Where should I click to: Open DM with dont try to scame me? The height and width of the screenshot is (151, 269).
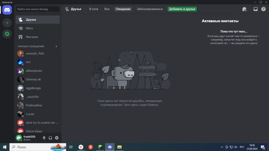pyautogui.click(x=38, y=123)
